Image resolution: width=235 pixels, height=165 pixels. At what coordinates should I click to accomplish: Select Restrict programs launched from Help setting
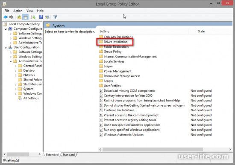(141, 100)
